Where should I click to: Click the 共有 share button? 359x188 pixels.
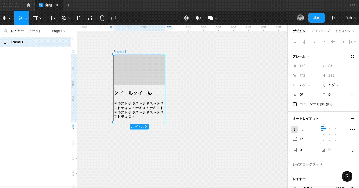click(x=316, y=18)
